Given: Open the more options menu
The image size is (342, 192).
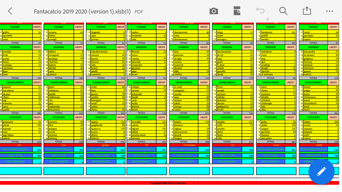Looking at the screenshot, I should pyautogui.click(x=329, y=11).
